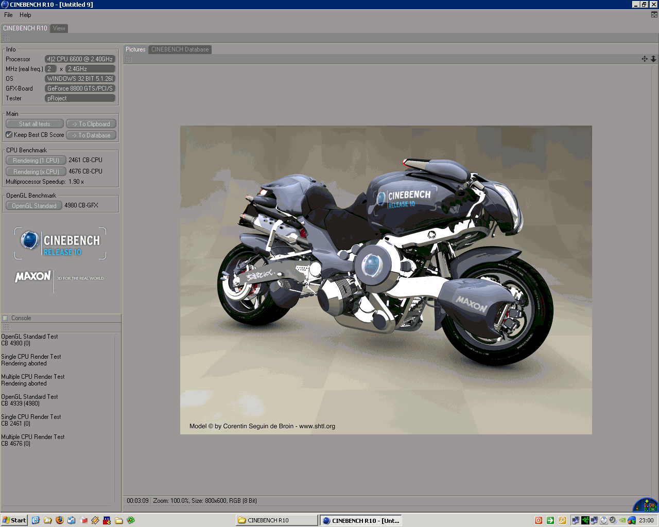
Task: Click the zoom view arrow icon
Action: coord(653,59)
